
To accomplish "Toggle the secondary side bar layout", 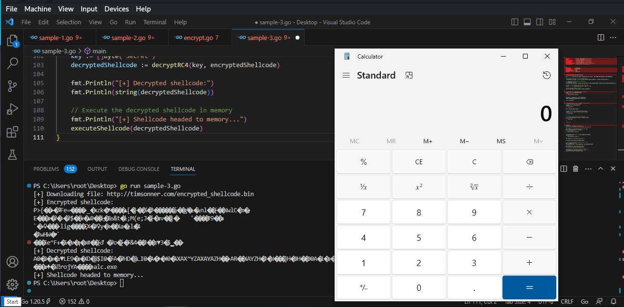I will [x=540, y=22].
